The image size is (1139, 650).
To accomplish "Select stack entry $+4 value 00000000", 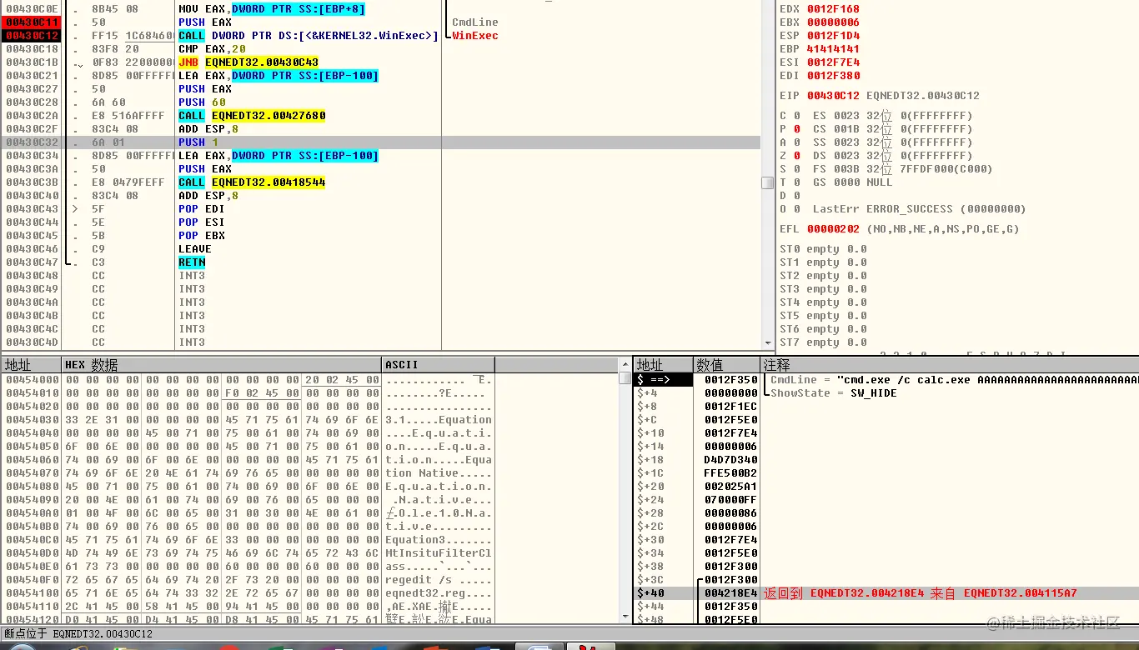I will click(697, 393).
